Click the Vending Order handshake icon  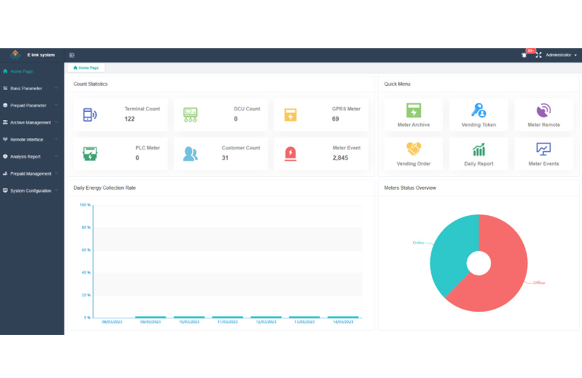413,149
